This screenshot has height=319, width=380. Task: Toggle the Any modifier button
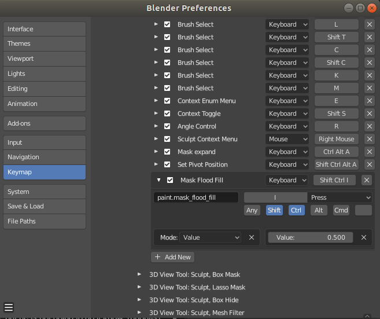click(252, 210)
